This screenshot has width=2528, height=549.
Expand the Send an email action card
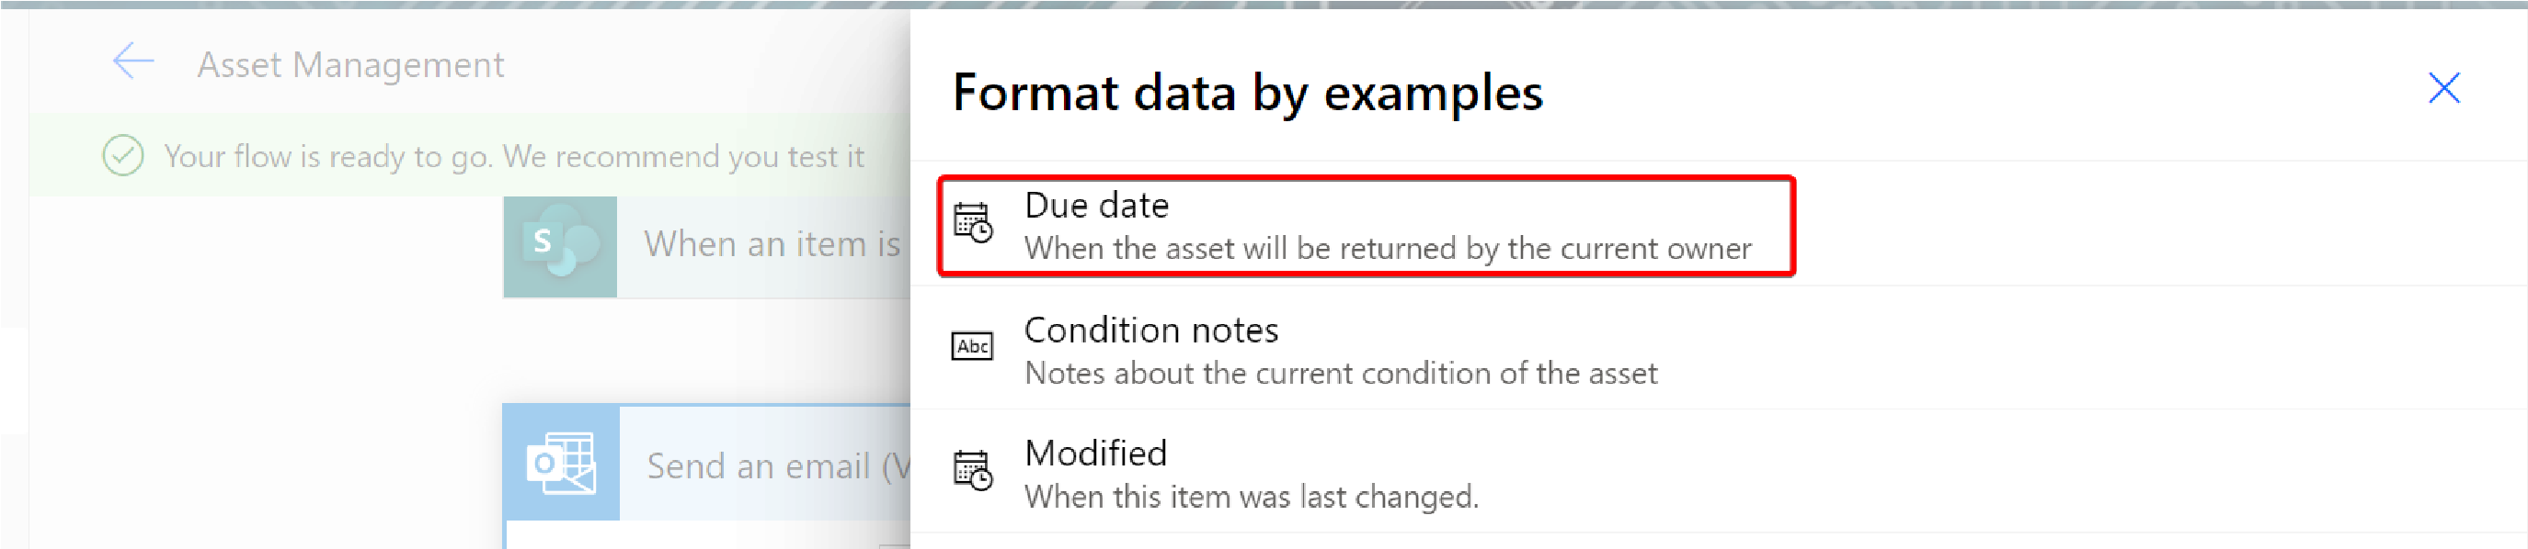pos(707,463)
